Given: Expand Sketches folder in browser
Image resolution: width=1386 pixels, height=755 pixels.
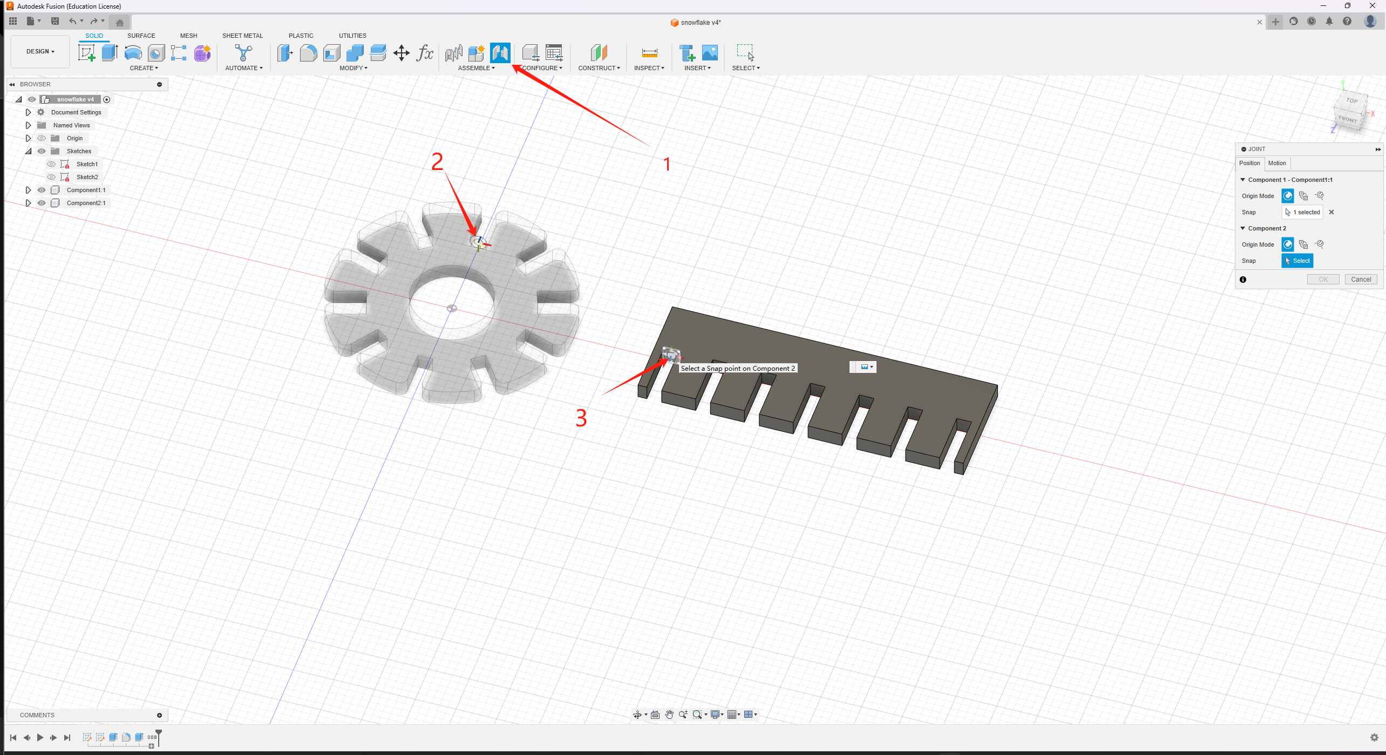Looking at the screenshot, I should click(28, 149).
